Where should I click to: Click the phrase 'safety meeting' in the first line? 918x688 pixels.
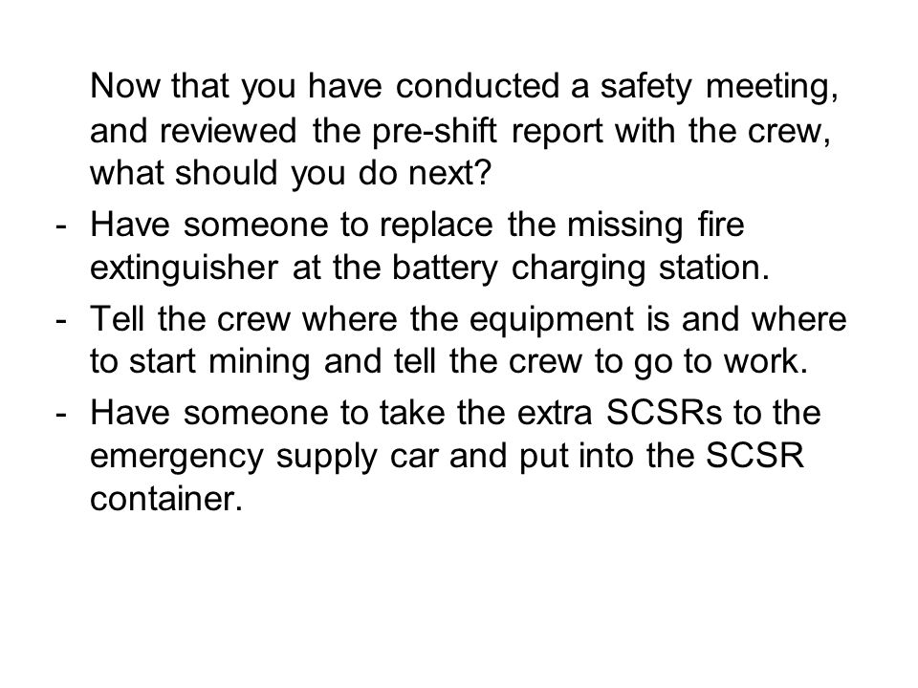[719, 87]
